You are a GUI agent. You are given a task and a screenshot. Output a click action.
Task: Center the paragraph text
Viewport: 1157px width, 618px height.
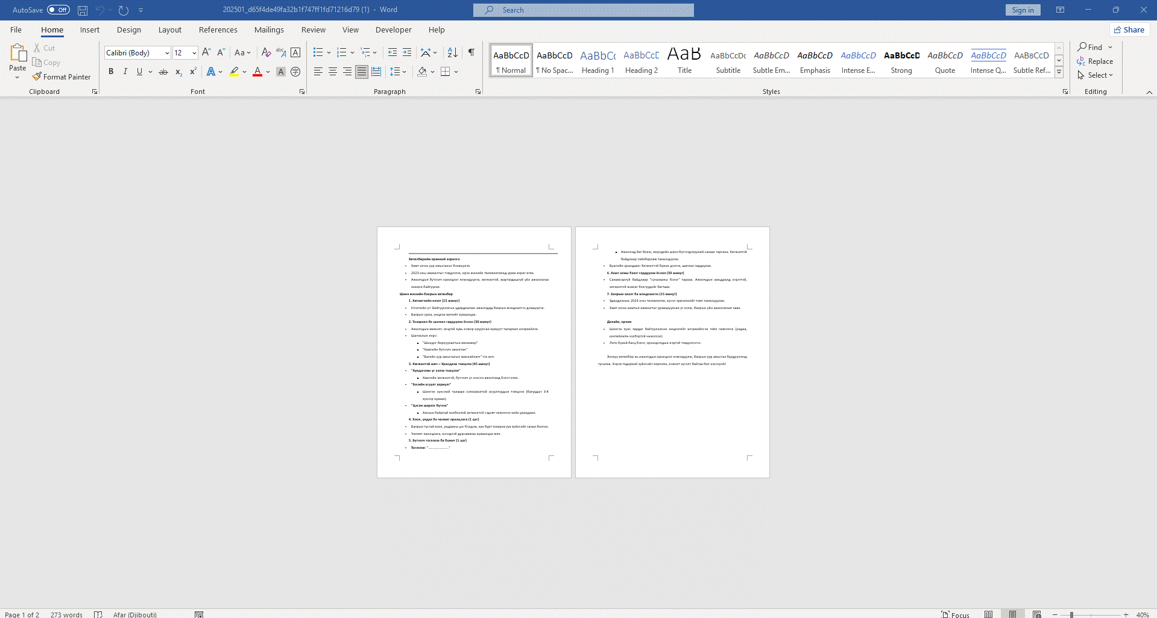coord(333,72)
